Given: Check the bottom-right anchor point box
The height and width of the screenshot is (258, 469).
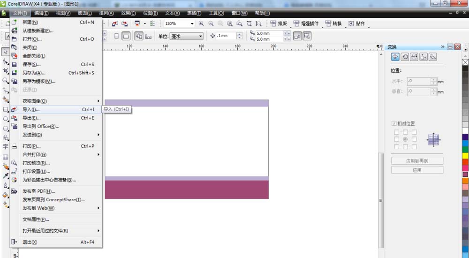Looking at the screenshot, I should click(414, 147).
